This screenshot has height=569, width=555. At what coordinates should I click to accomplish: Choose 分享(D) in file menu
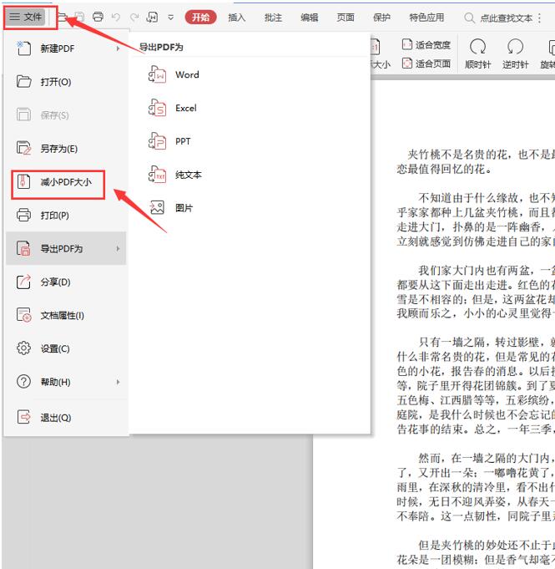tap(66, 282)
